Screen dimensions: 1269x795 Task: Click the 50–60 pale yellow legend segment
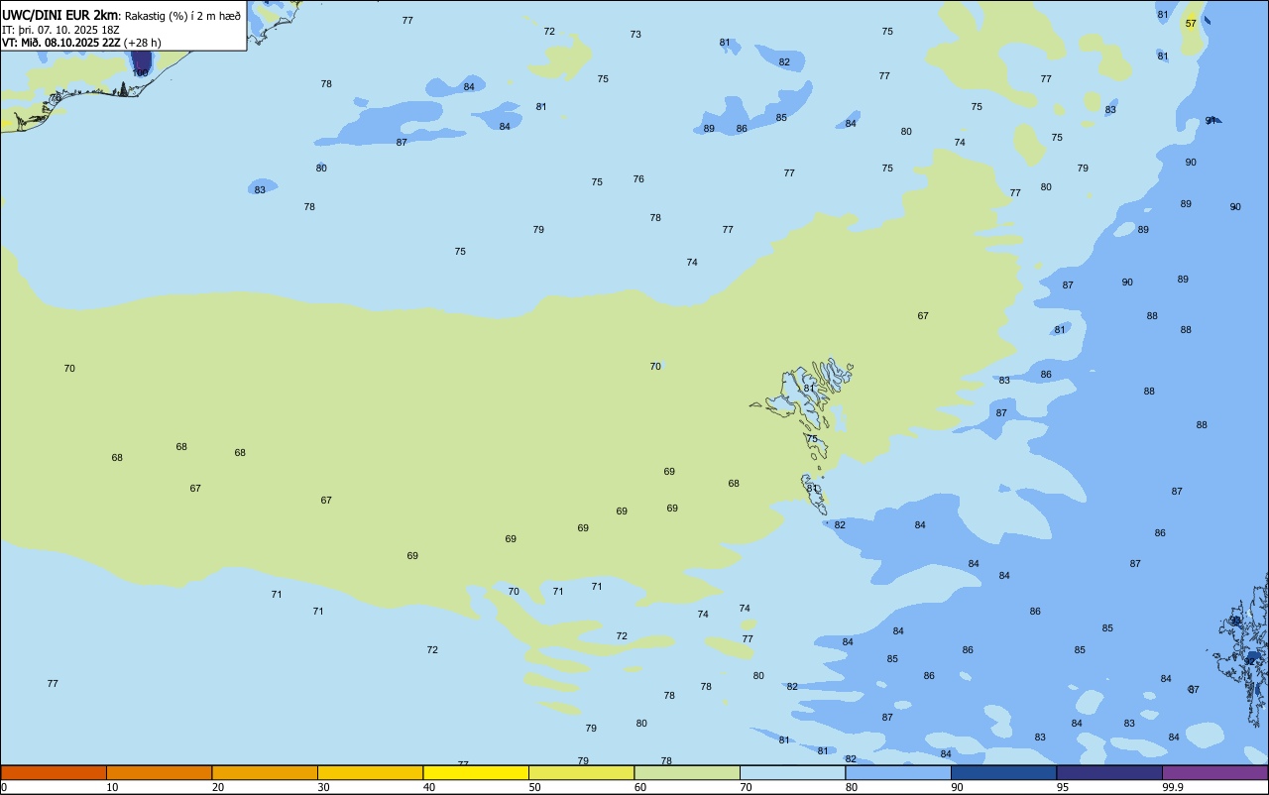[x=581, y=772]
